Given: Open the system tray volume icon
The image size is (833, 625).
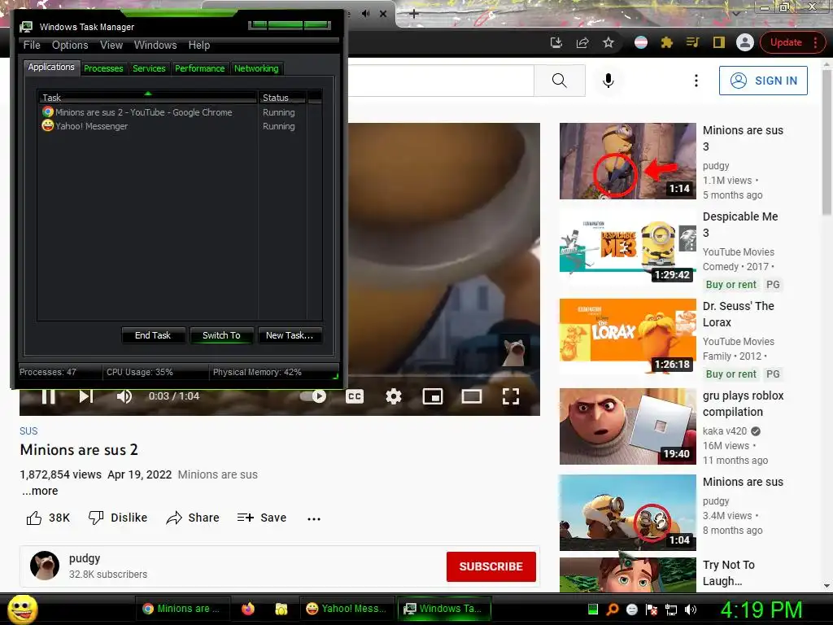Looking at the screenshot, I should (x=691, y=610).
